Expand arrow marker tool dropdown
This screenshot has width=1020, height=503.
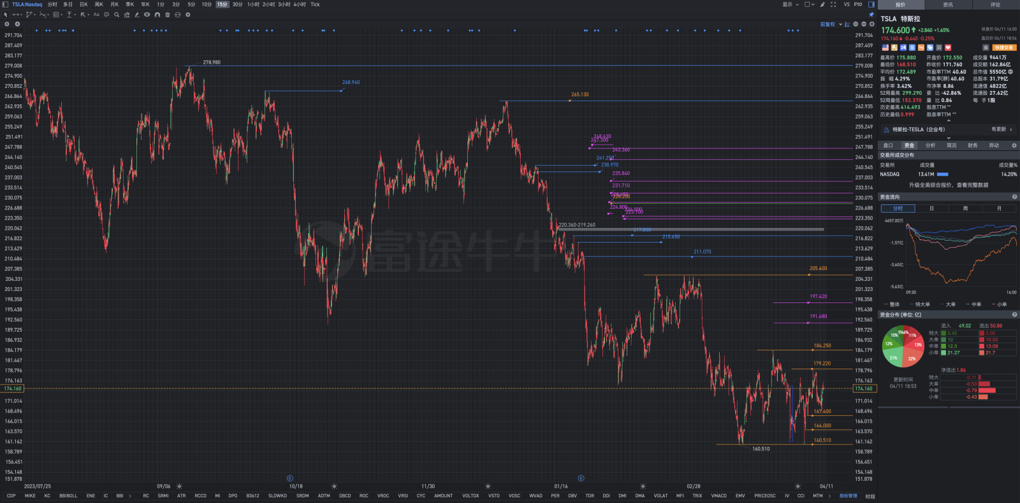pyautogui.click(x=88, y=15)
